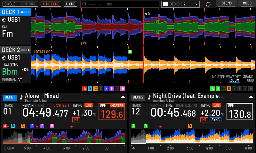
Task: Select DECK1 label in lower info panel
Action: tap(10, 98)
